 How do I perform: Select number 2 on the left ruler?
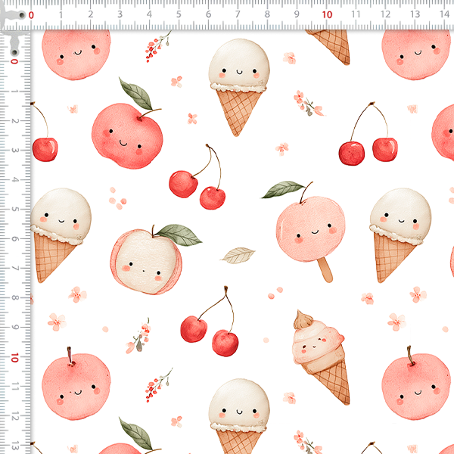coord(14,121)
